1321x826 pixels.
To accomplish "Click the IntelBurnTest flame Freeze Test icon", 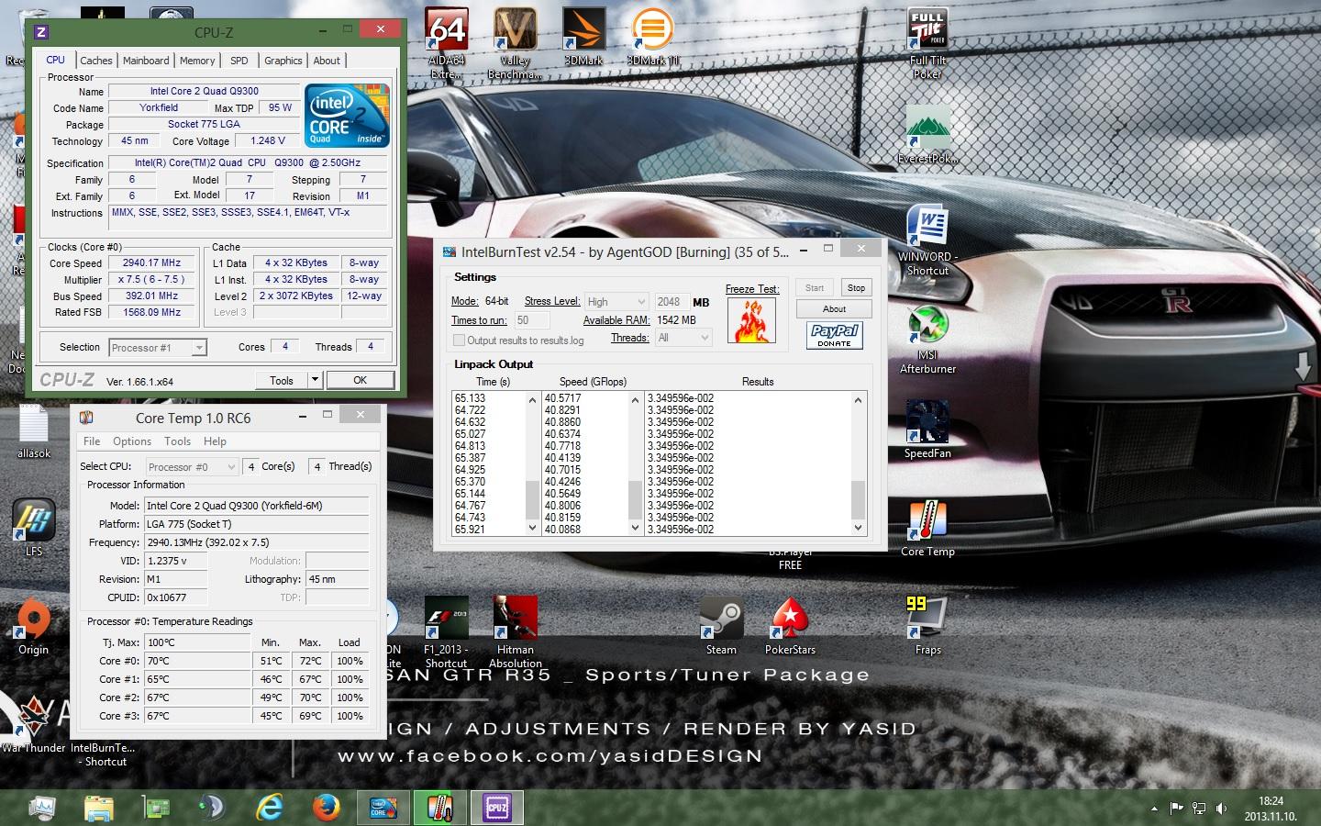I will click(751, 320).
